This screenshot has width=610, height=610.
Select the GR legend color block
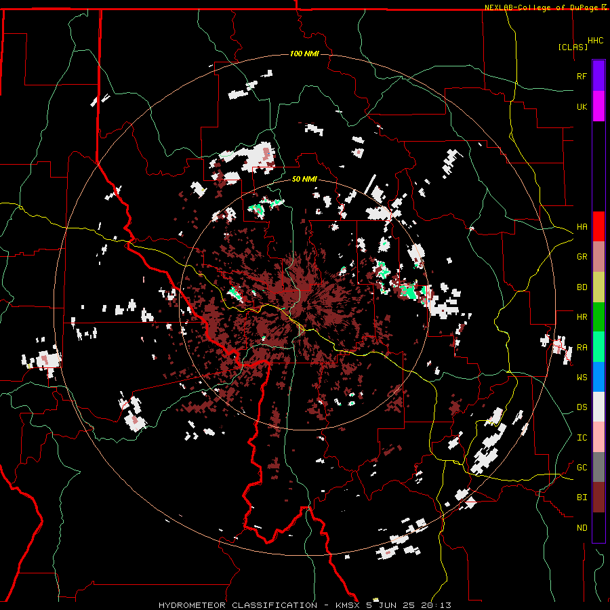(598, 257)
